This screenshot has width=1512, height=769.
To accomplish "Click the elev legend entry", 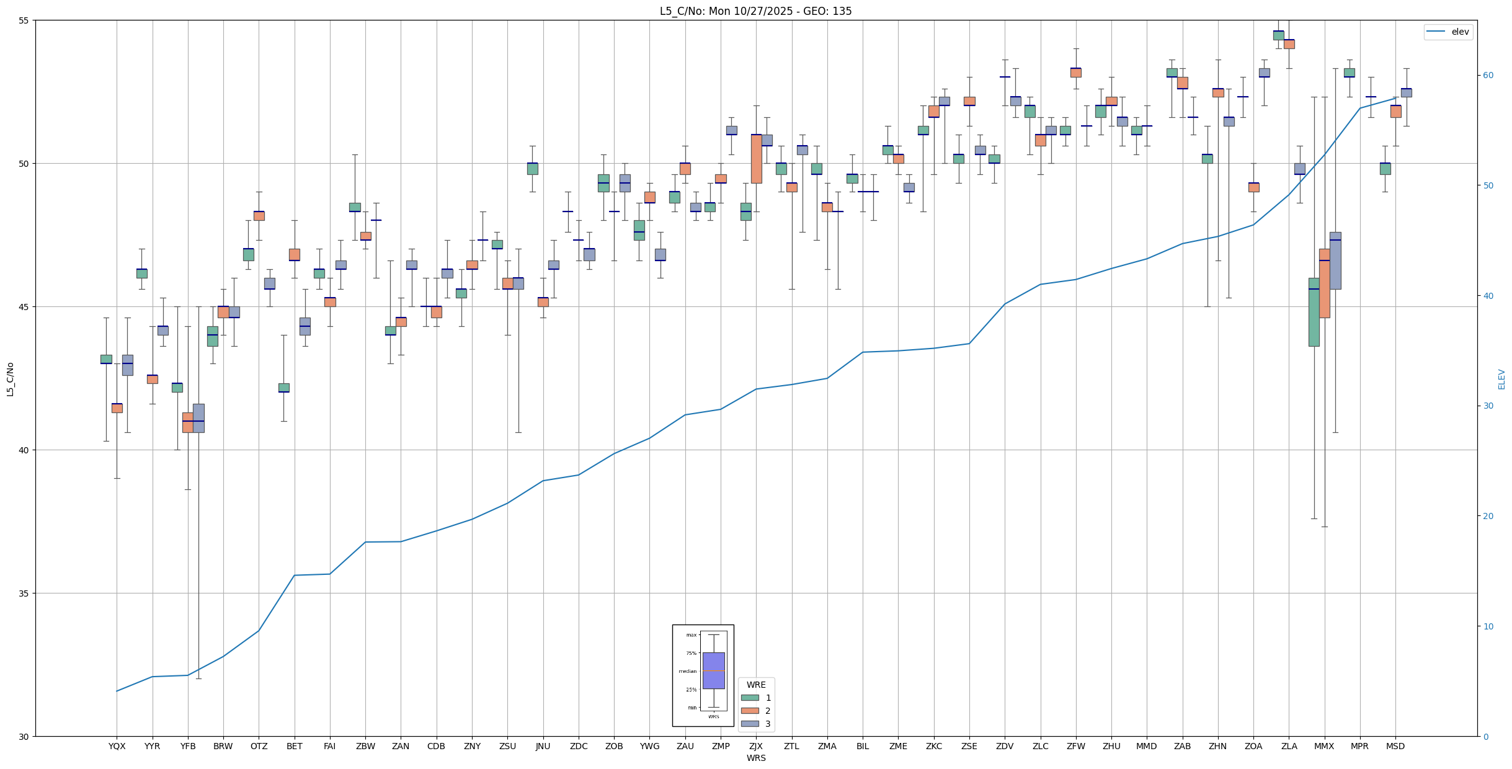I will (1448, 32).
